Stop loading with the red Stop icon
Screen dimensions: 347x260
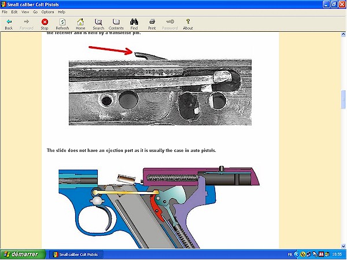45,24
